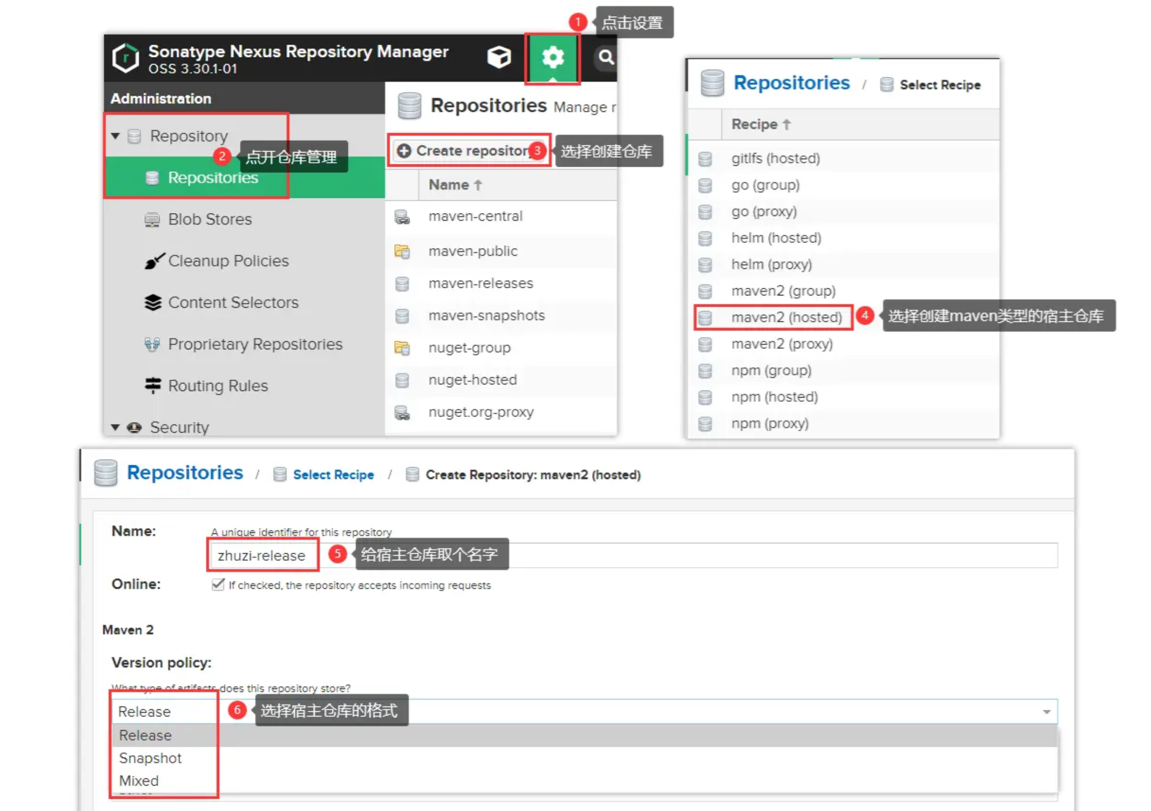1151x811 pixels.
Task: Open the nuget-hosted repository row
Action: click(x=501, y=380)
